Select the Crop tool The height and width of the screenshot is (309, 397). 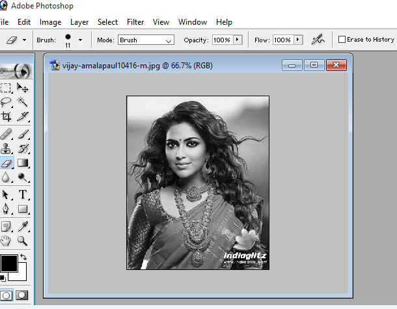[6, 116]
